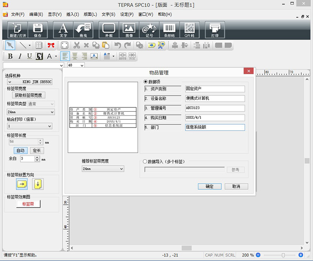Open the 版面(L) menu
The height and width of the screenshot is (261, 313).
pyautogui.click(x=90, y=14)
